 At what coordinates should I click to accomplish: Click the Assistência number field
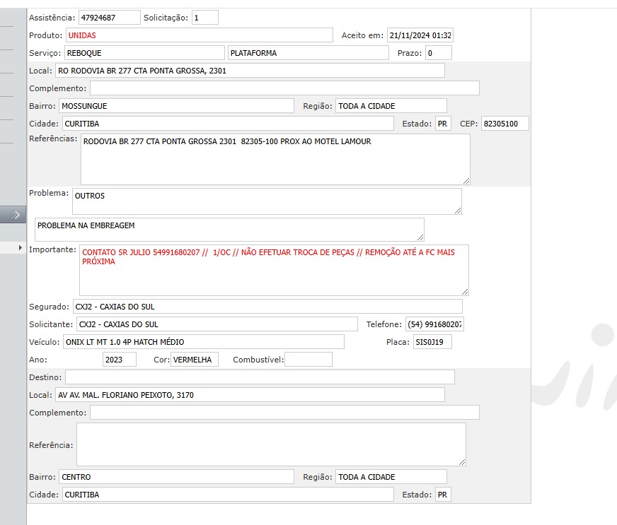108,18
